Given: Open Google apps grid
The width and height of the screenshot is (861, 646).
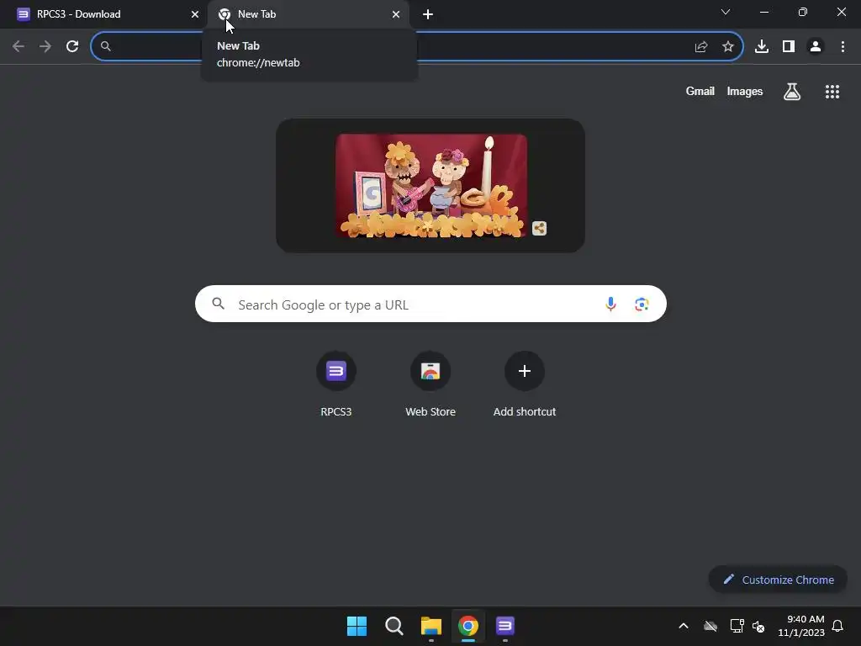Looking at the screenshot, I should tap(832, 92).
